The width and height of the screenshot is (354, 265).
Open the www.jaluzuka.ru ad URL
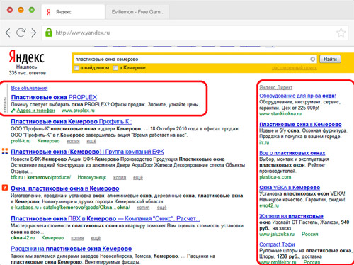coord(277,234)
